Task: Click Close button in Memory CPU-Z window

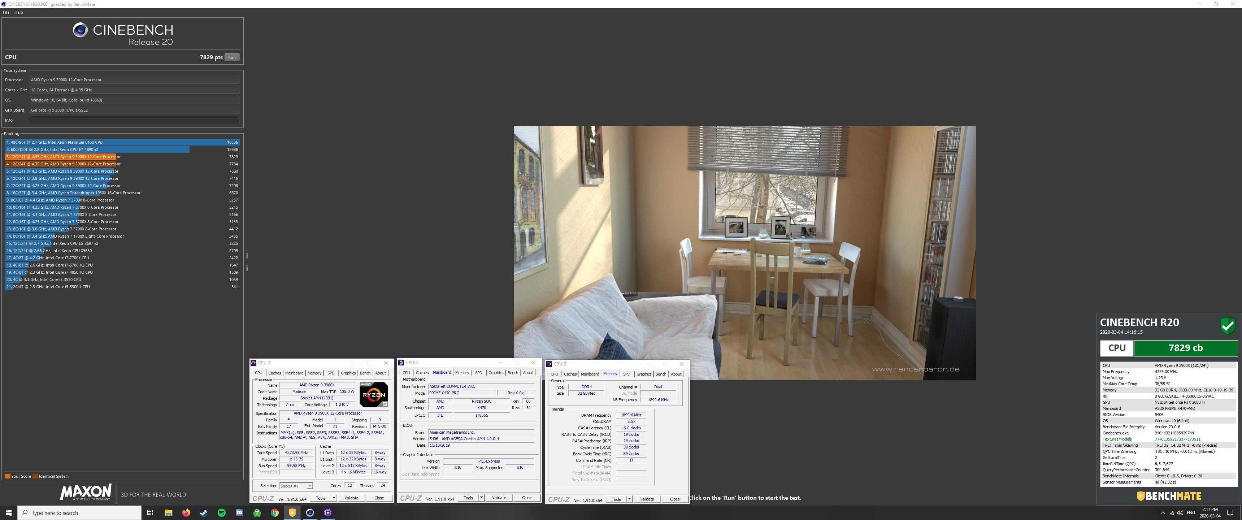Action: [x=675, y=499]
